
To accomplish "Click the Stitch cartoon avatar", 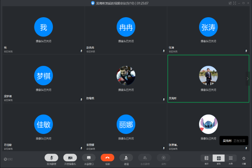I will [208, 124].
